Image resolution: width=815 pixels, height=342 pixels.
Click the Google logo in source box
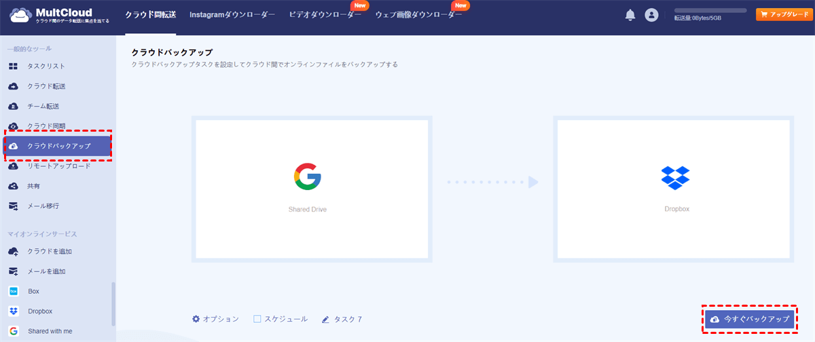[308, 176]
